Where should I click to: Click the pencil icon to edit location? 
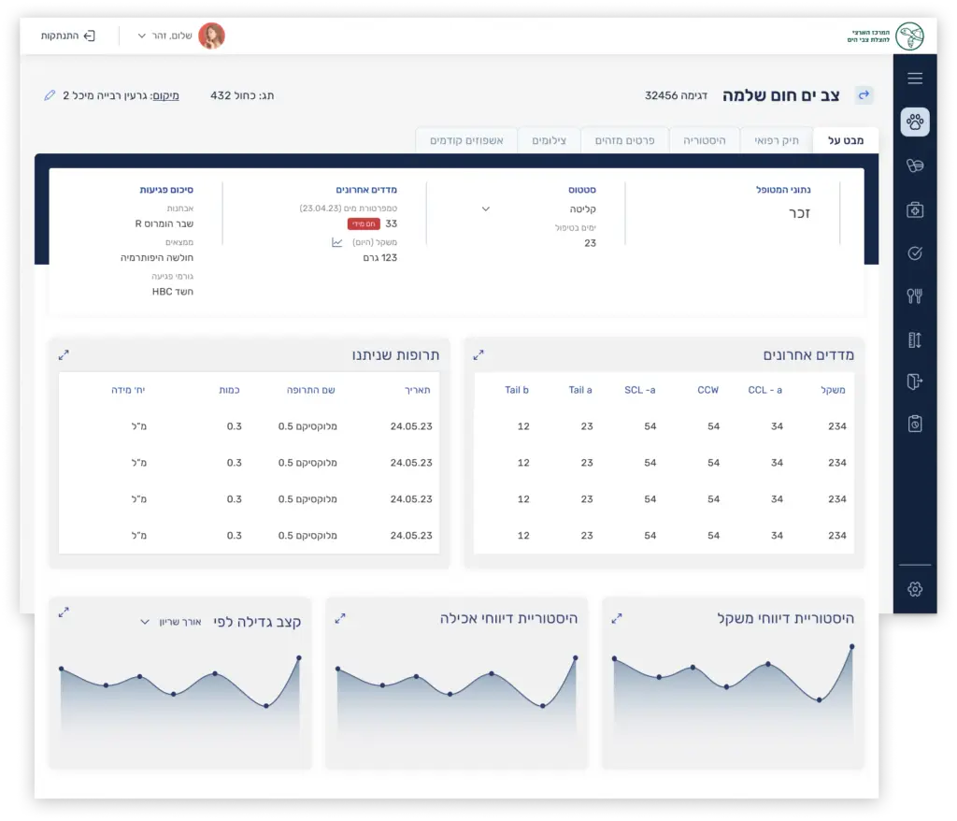click(50, 95)
